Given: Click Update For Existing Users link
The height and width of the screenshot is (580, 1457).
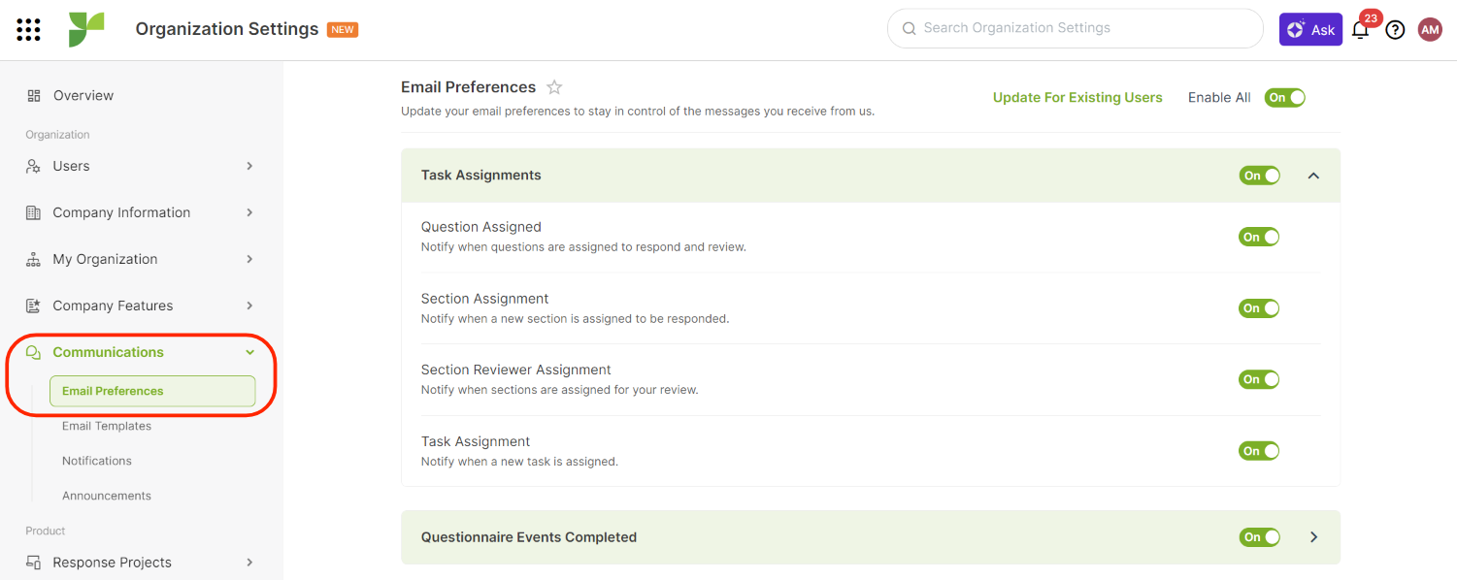Looking at the screenshot, I should [1077, 98].
